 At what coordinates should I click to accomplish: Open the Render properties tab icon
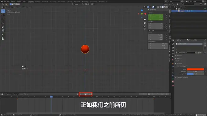pos(173,48)
